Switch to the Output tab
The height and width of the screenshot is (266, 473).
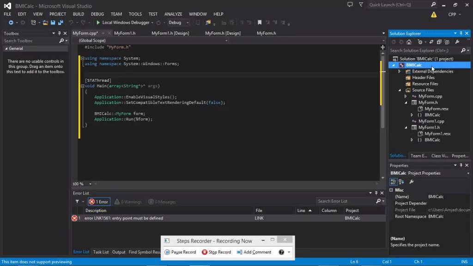[119, 252]
